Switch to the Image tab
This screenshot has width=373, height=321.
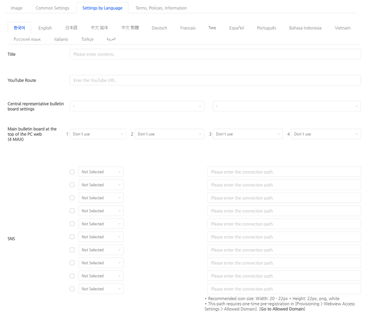pos(16,8)
